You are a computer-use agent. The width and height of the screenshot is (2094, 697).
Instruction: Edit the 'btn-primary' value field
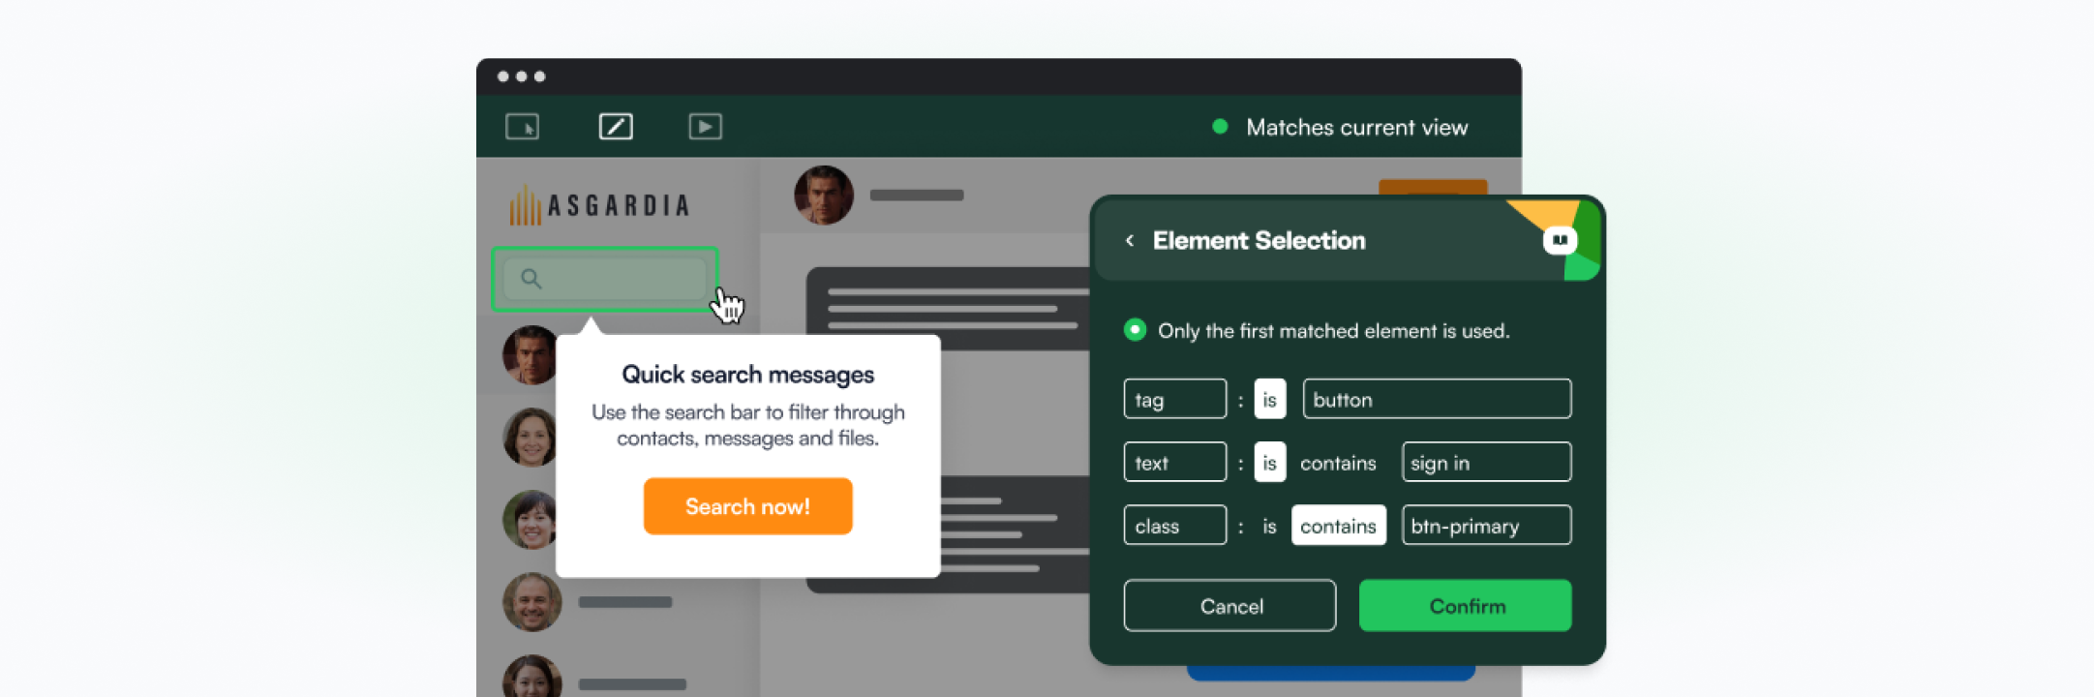[x=1486, y=525]
